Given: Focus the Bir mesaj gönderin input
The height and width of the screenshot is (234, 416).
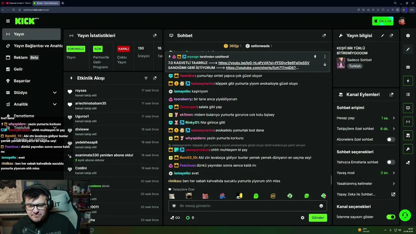Looking at the screenshot, I should click(248, 206).
